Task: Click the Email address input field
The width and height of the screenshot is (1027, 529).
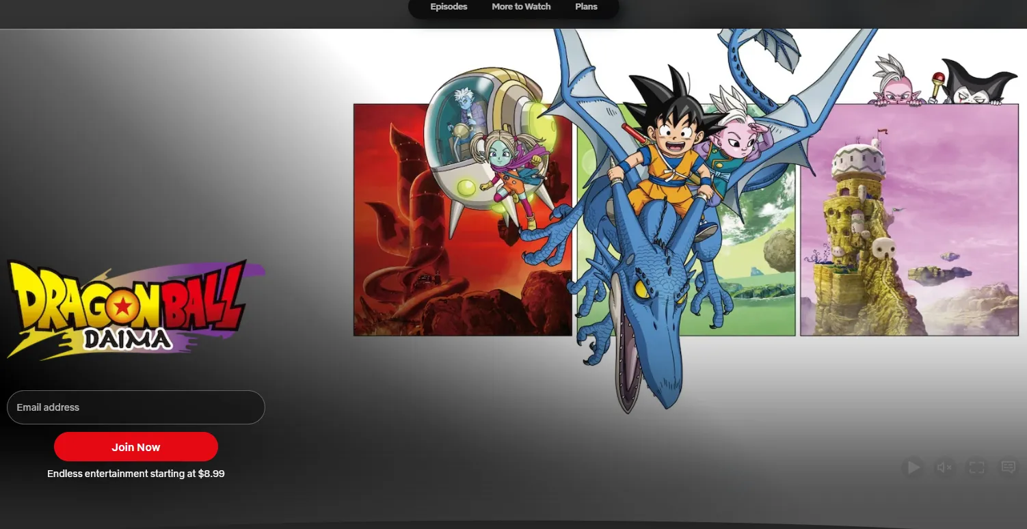Action: (135, 407)
